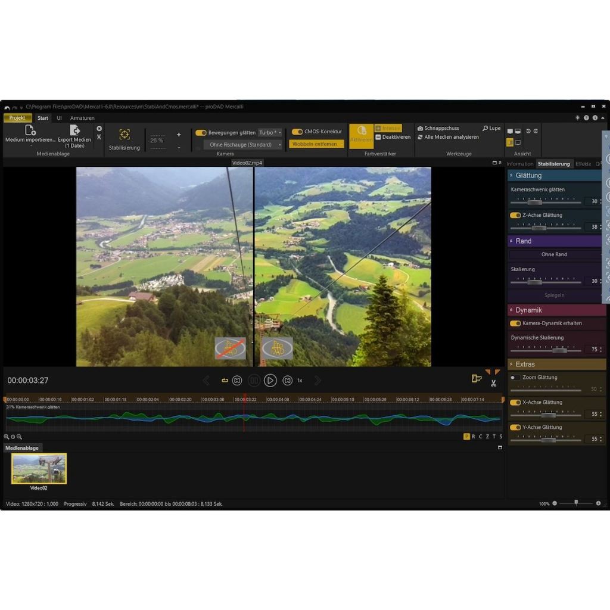Click the Medium importieren icon

[30, 130]
